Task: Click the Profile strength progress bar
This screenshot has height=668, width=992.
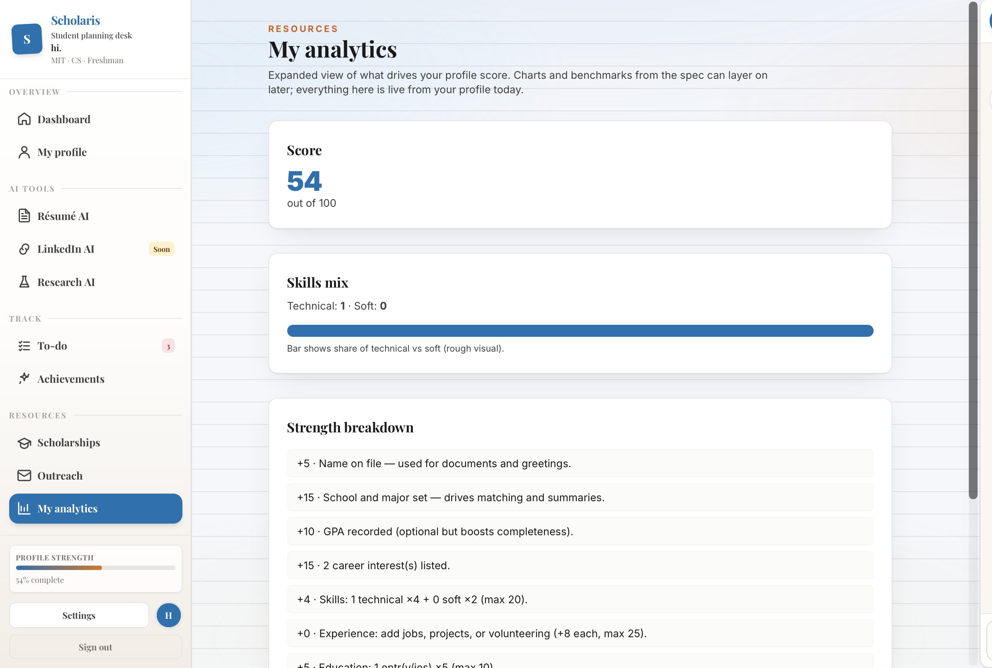Action: point(96,568)
